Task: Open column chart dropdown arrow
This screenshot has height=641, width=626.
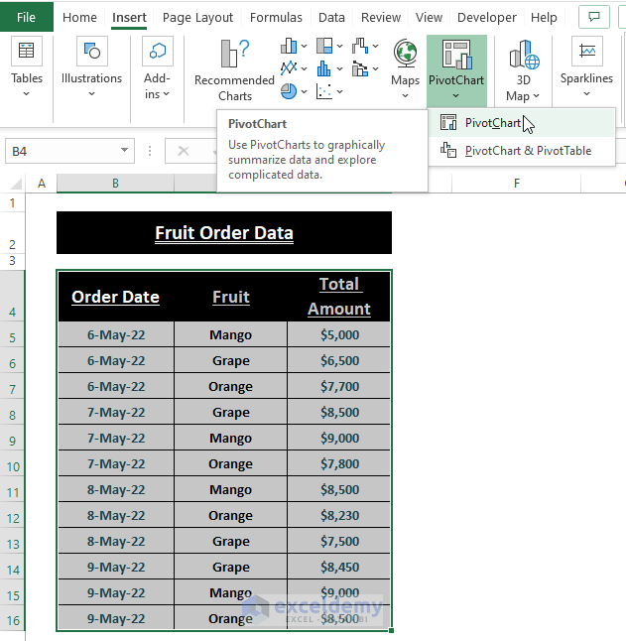Action: point(304,47)
